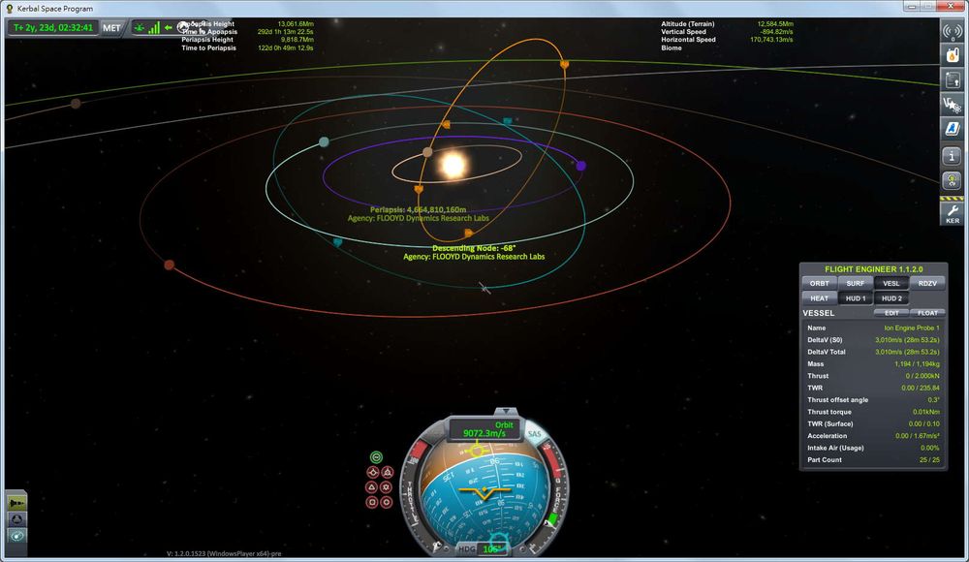The width and height of the screenshot is (969, 562).
Task: Click the 'Periapsis: 4,664,810,160m' label
Action: point(418,209)
